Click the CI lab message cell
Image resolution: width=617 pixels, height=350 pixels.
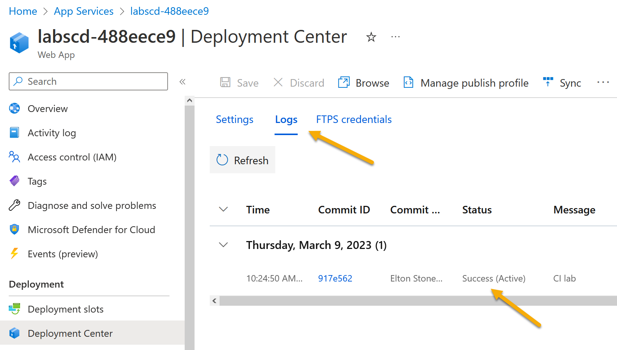click(x=564, y=278)
